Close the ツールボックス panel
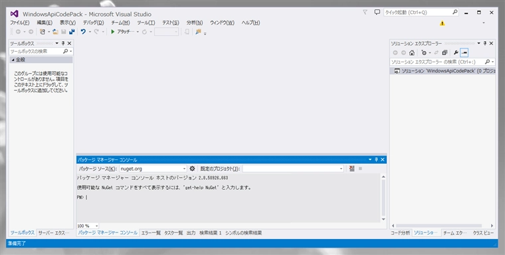This screenshot has height=255, width=505. 69,43
